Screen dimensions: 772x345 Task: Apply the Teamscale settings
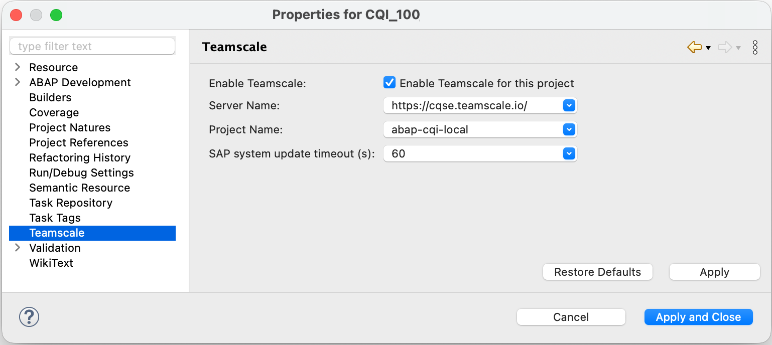point(714,272)
